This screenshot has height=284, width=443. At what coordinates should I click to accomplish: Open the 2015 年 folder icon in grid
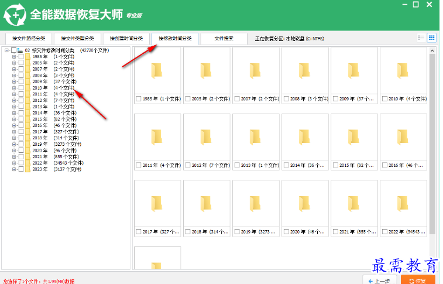[x=353, y=137]
